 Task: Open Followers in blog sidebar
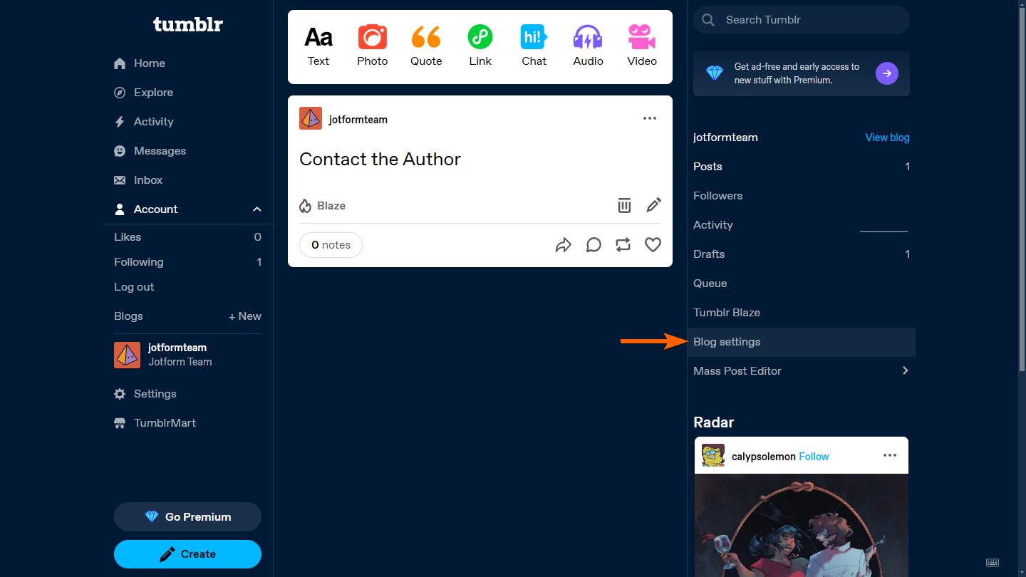coord(802,196)
